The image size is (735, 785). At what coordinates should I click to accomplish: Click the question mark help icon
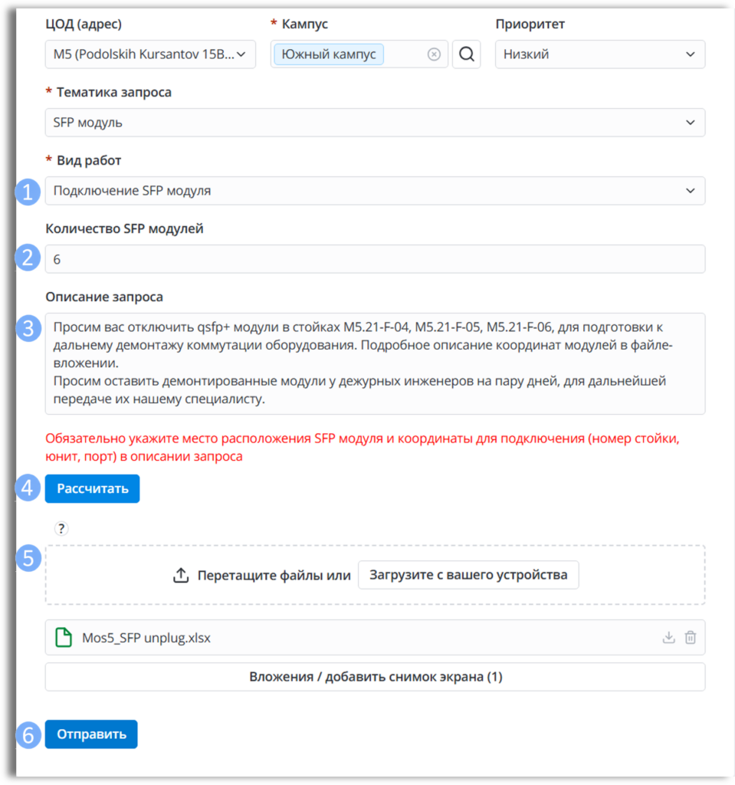[61, 528]
